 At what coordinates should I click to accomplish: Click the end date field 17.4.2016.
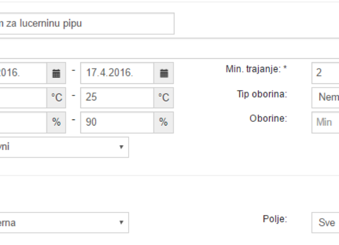click(x=117, y=73)
